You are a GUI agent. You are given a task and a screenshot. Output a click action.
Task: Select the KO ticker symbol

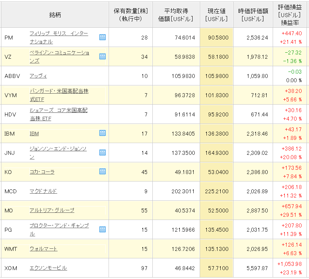(x=8, y=172)
